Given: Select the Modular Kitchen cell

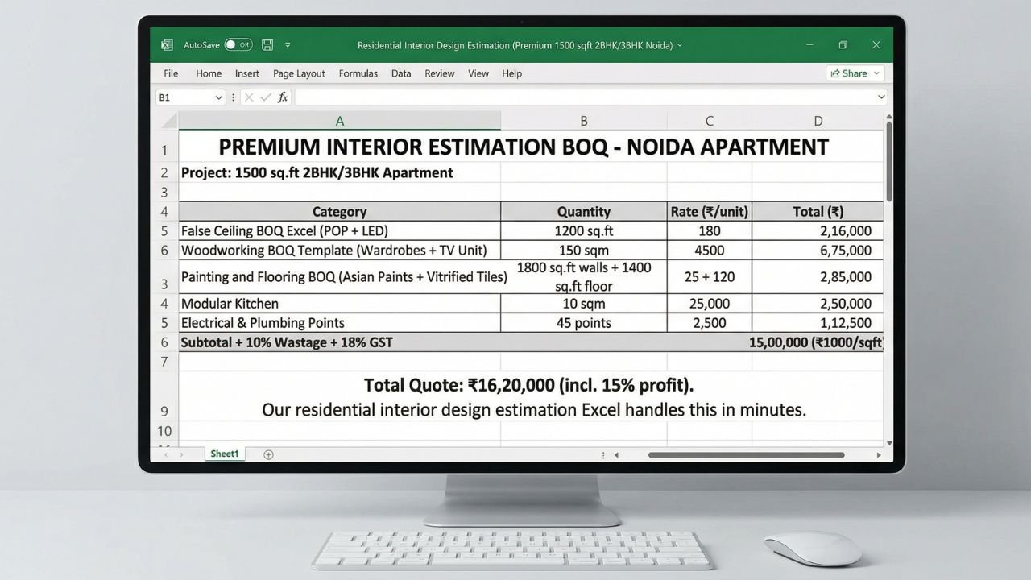Looking at the screenshot, I should pyautogui.click(x=339, y=304).
